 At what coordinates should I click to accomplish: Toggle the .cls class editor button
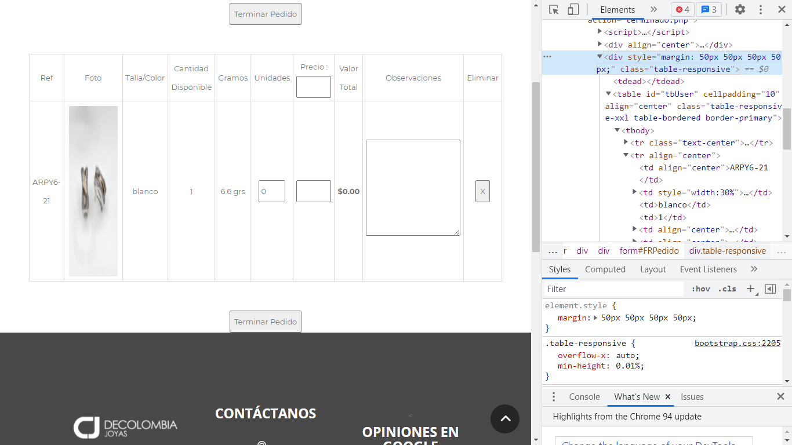click(726, 289)
